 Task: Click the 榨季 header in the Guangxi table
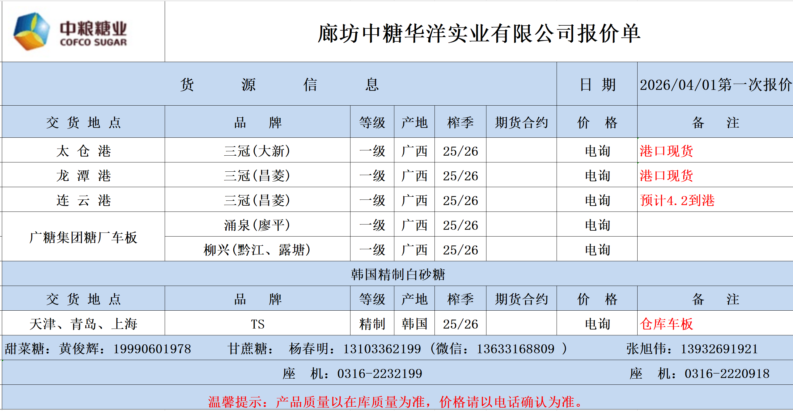pos(460,122)
